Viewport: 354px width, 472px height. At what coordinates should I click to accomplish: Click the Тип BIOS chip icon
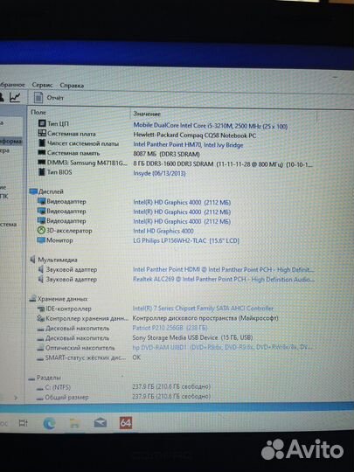[x=42, y=172]
